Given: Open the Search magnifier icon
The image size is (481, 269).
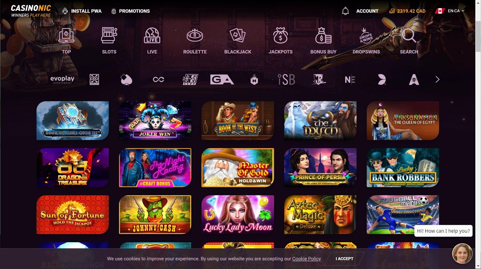Looking at the screenshot, I should point(409,35).
